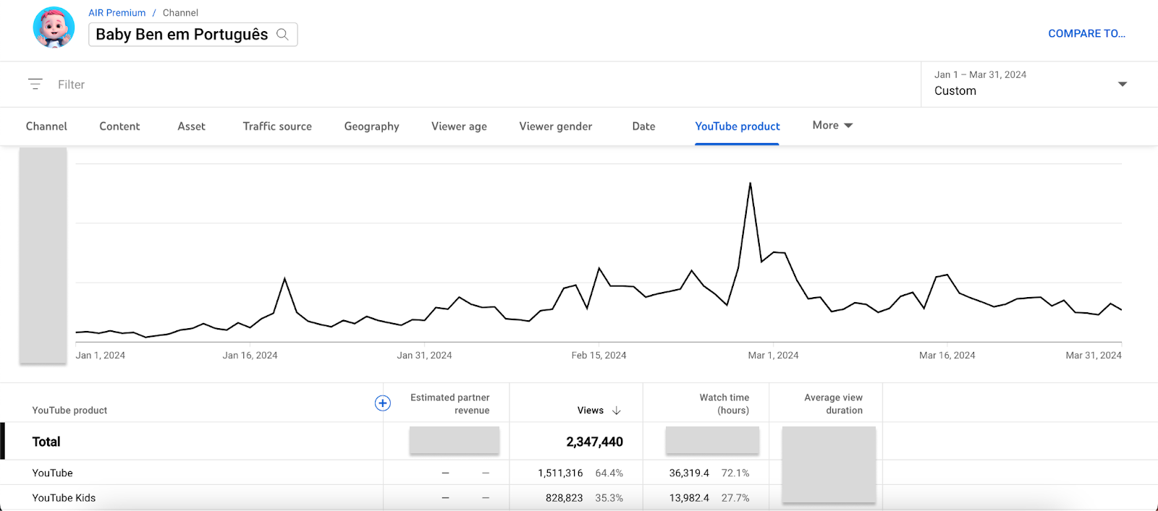Open the Geography tab
Viewport: 1158px width, 511px height.
tap(371, 126)
